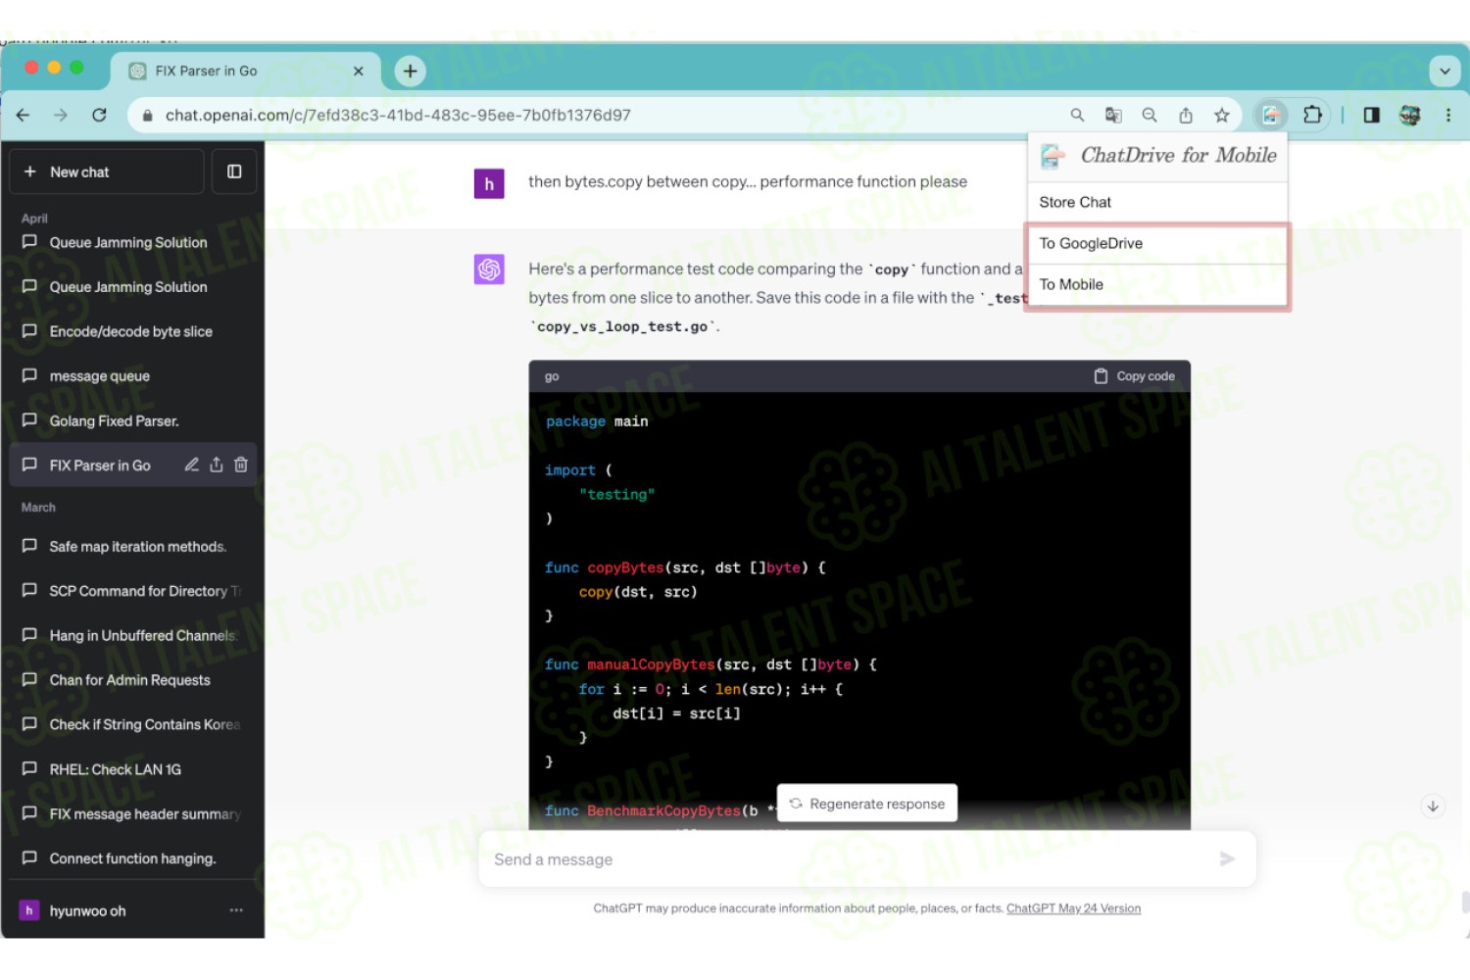Viewport: 1470px width, 980px height.
Task: Select the FIX Parser in Go chat
Action: [x=100, y=465]
